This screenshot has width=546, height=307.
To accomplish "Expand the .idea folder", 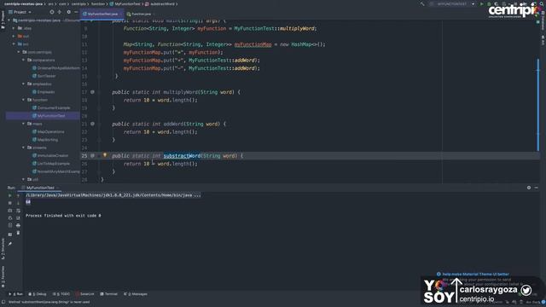I will point(14,28).
